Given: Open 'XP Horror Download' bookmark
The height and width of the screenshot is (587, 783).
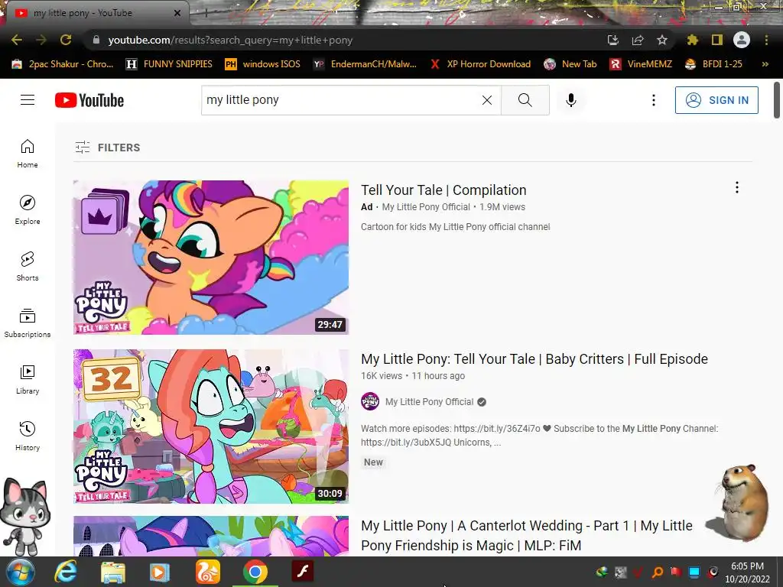Looking at the screenshot, I should [480, 64].
